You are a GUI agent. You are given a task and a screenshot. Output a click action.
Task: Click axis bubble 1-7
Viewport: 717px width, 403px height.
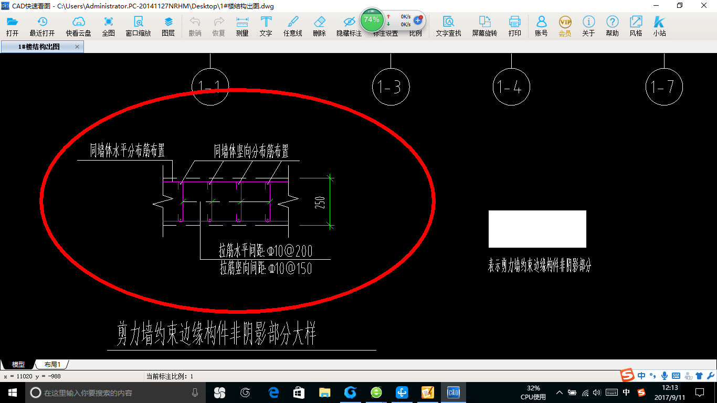pos(664,87)
